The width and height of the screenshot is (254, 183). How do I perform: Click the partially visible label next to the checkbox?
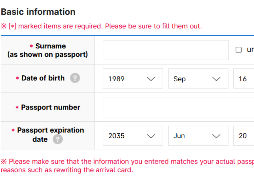point(250,50)
